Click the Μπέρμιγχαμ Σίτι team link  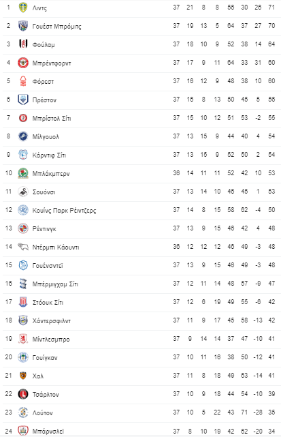[55, 284]
